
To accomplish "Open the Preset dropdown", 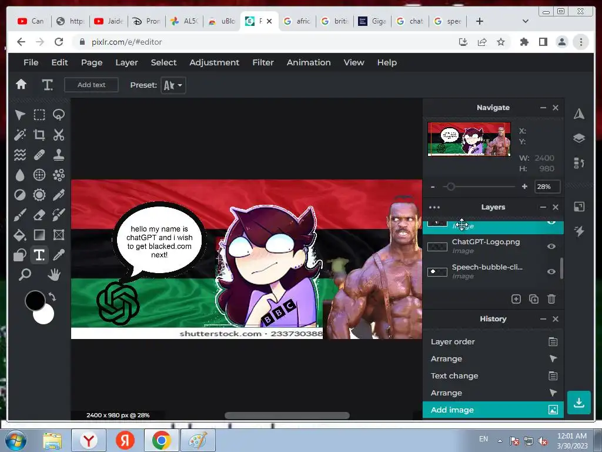I will tap(173, 85).
